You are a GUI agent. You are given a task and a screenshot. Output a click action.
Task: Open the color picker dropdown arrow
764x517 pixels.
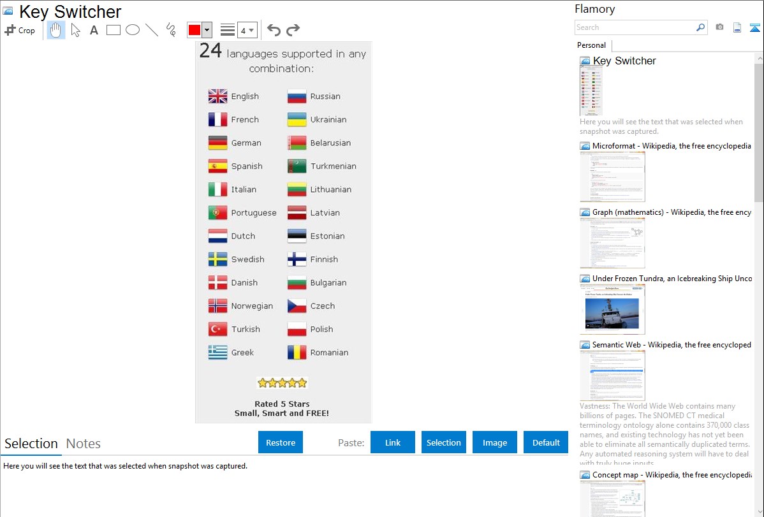[207, 30]
